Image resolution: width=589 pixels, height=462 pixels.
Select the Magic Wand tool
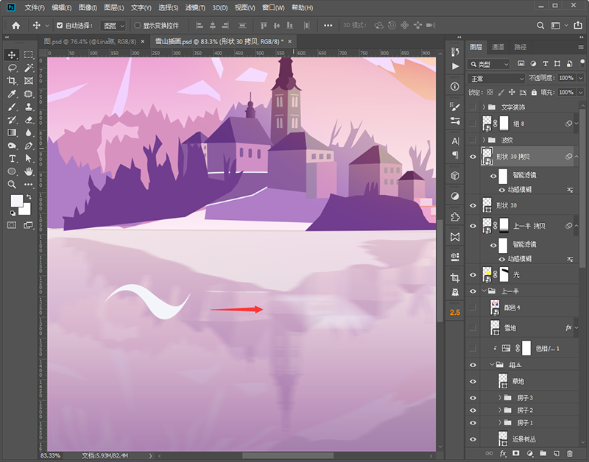[29, 68]
